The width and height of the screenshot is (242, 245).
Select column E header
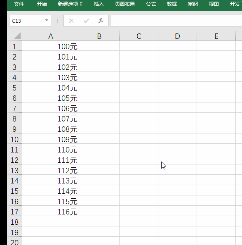coord(216,36)
